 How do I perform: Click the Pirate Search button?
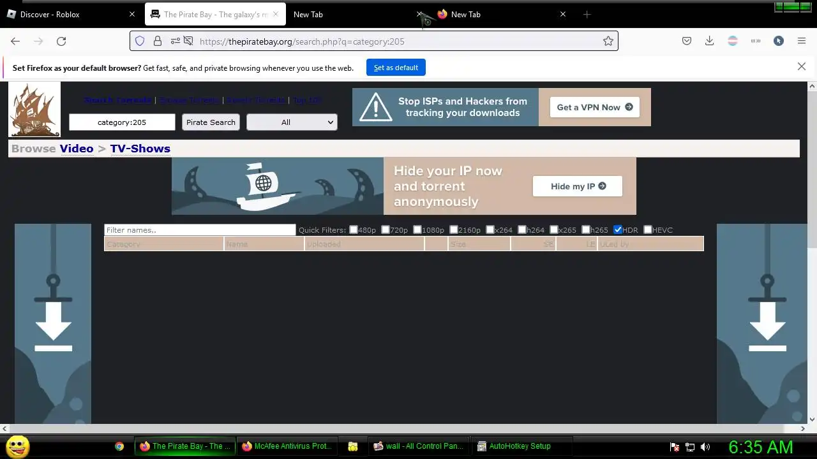[211, 122]
